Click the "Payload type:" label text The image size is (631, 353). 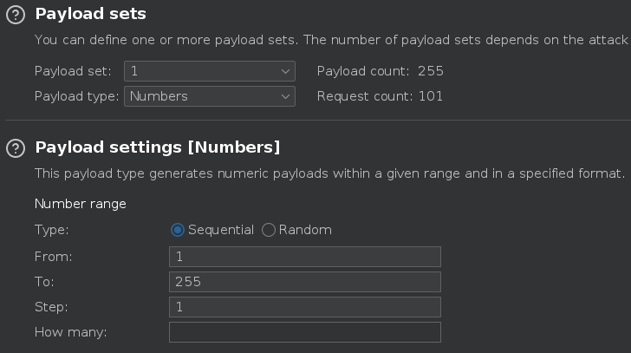pos(76,96)
